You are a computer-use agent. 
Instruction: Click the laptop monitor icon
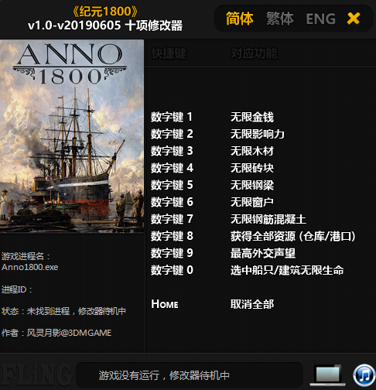point(328,375)
